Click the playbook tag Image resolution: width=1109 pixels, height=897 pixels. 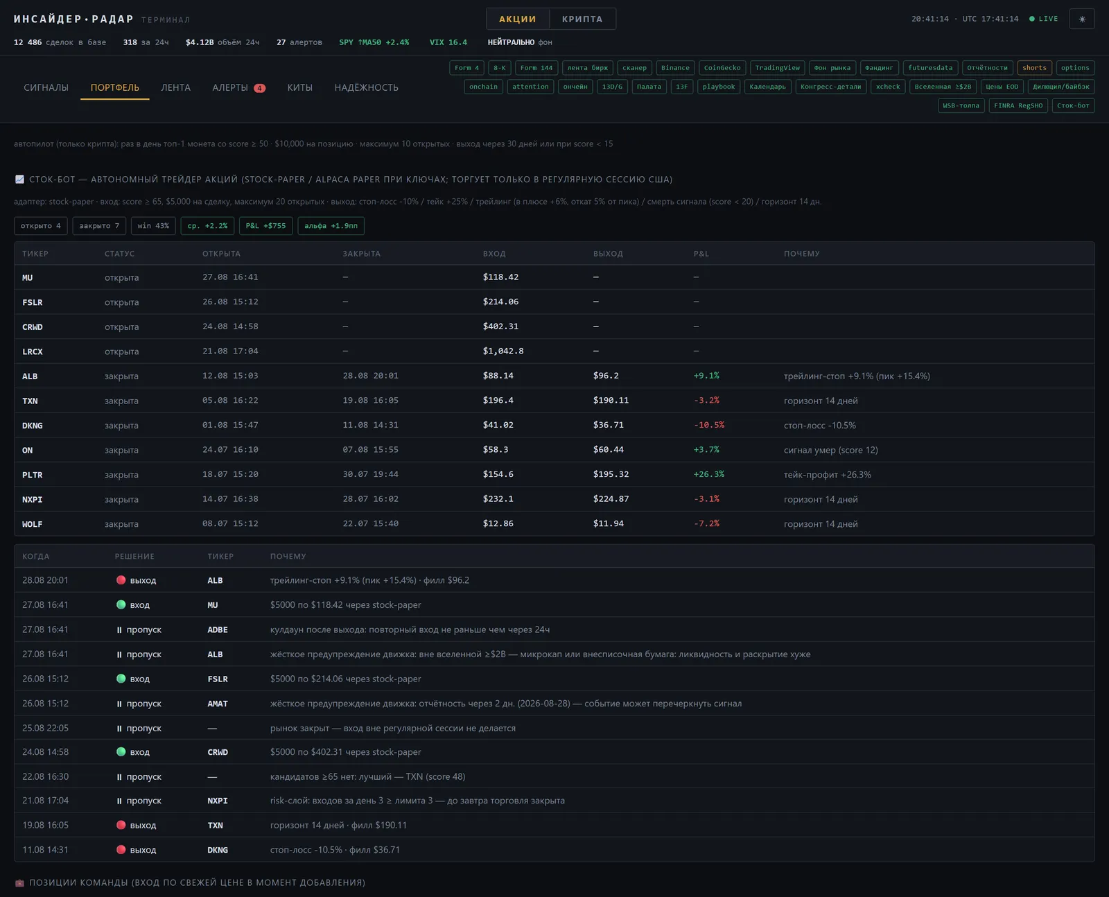pyautogui.click(x=719, y=87)
